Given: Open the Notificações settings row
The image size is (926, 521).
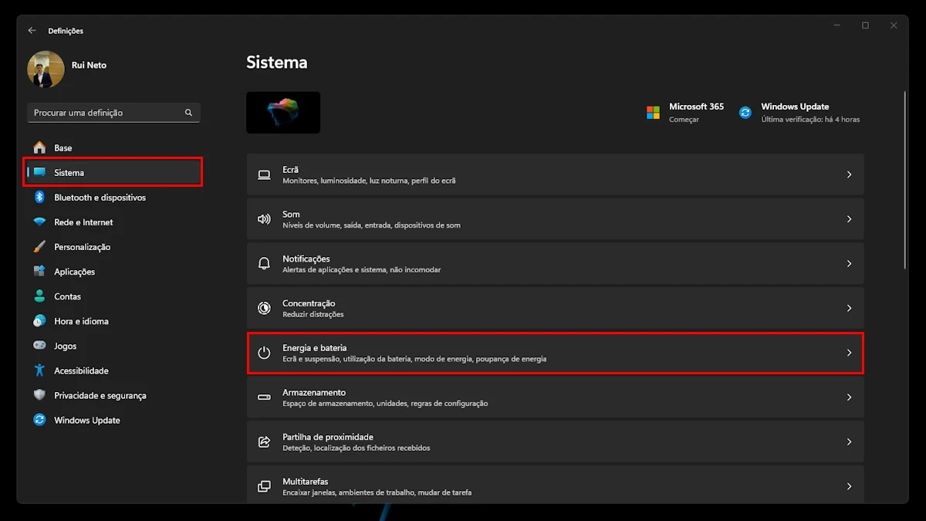Looking at the screenshot, I should pyautogui.click(x=554, y=264).
